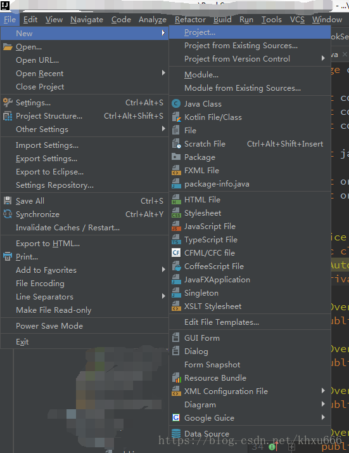Image resolution: width=349 pixels, height=453 pixels.
Task: Click the Scratch File icon
Action: click(x=176, y=143)
